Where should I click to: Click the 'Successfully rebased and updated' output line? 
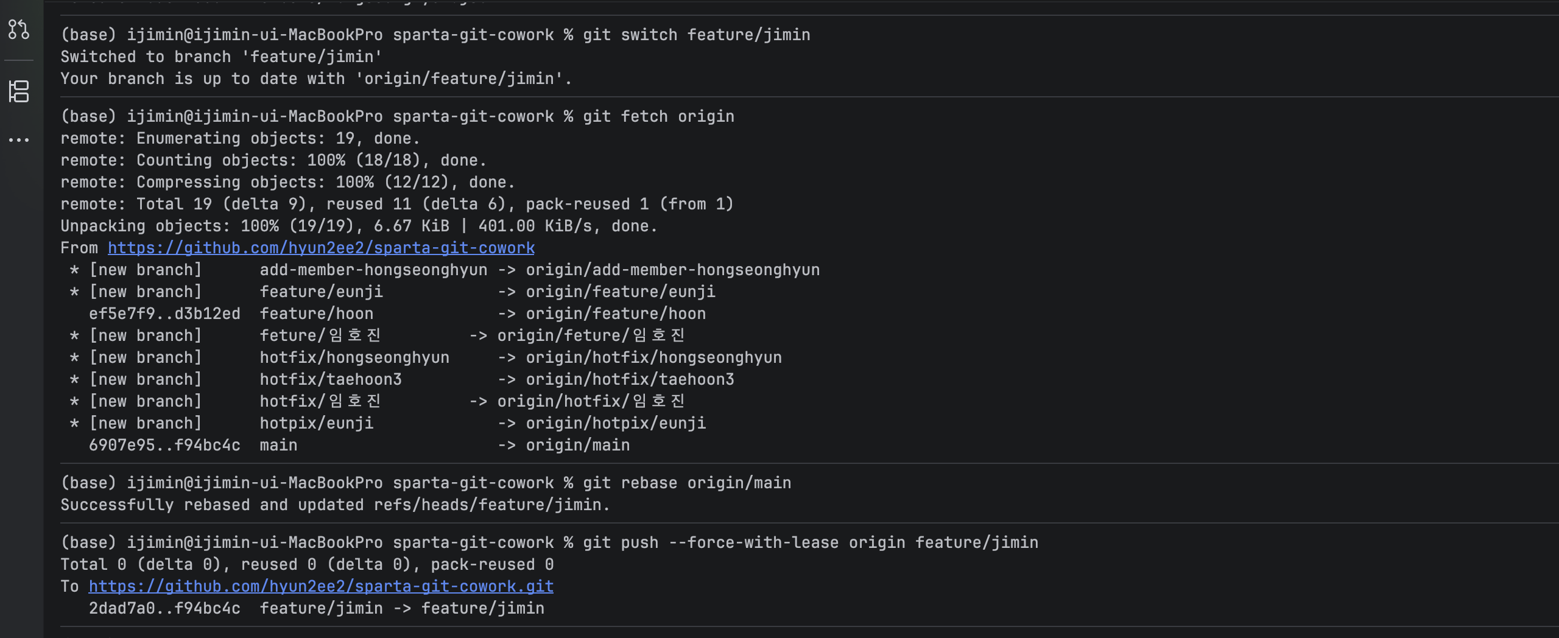[x=335, y=505]
